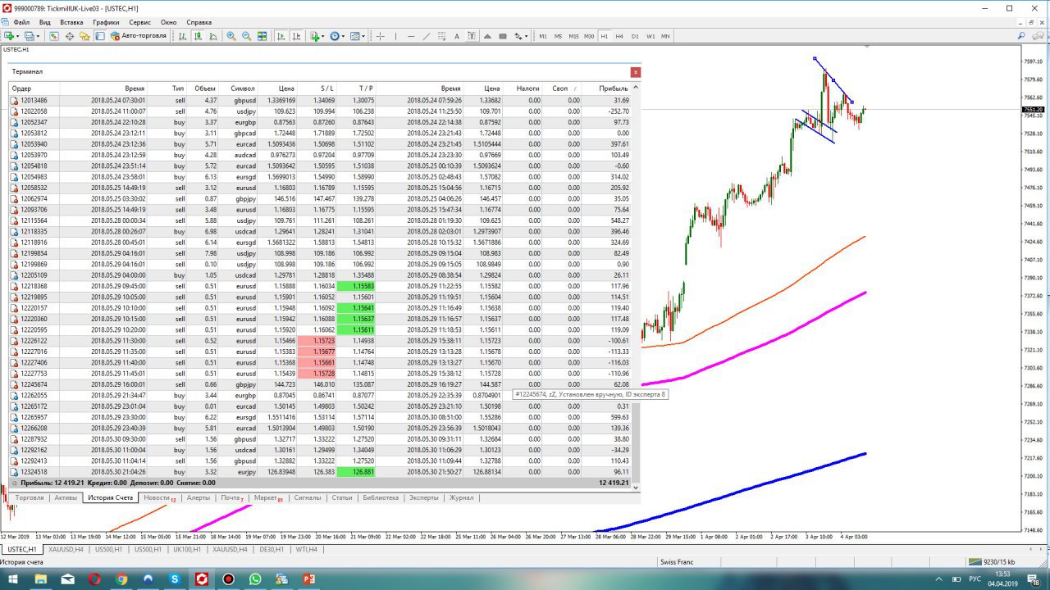Toggle the Chart Shift icon
Screen dimensions: 1050x590
[296, 36]
